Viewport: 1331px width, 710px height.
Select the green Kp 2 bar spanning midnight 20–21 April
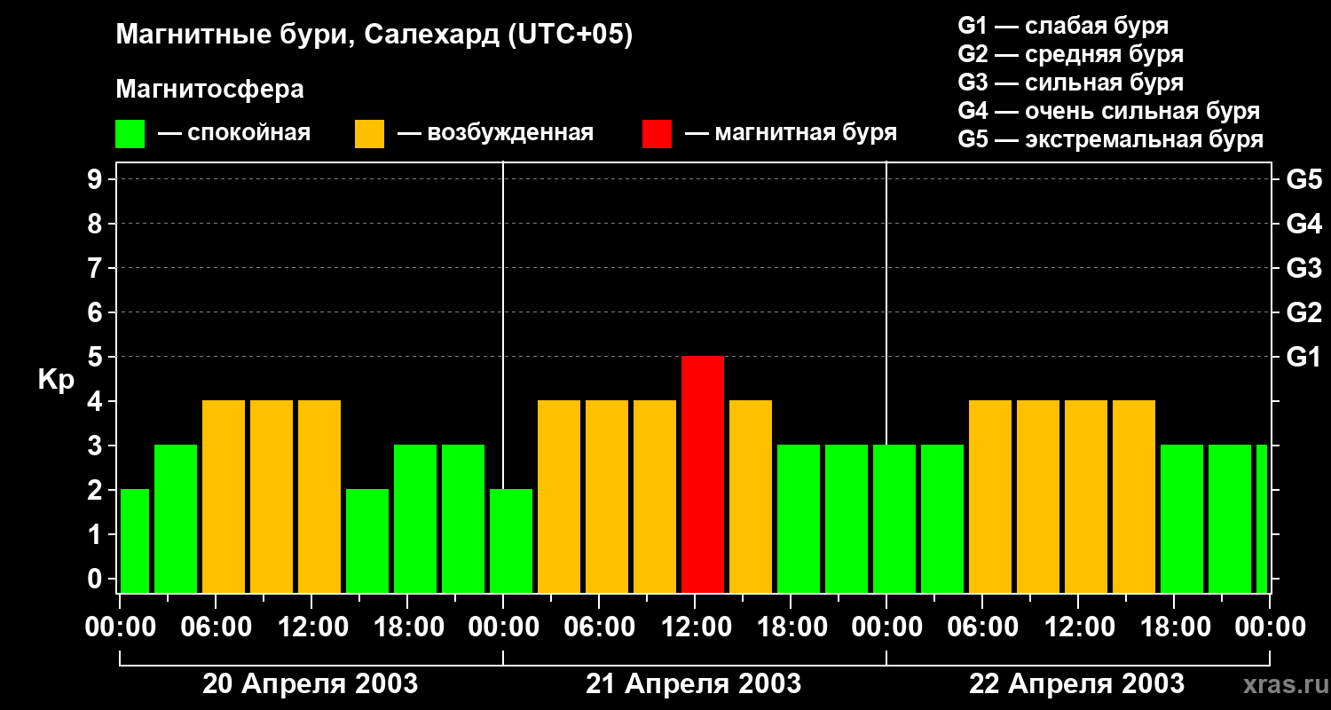click(511, 540)
